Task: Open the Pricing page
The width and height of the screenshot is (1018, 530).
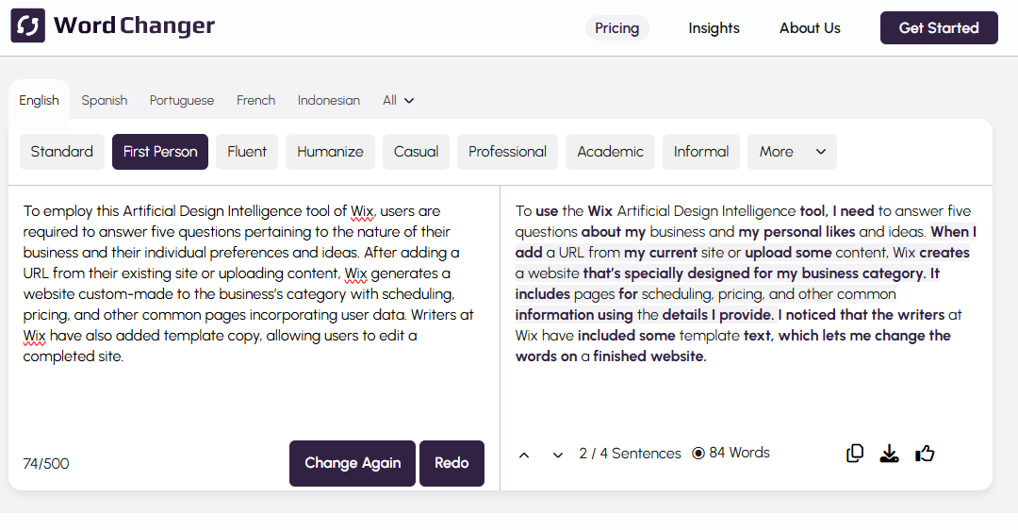Action: tap(617, 28)
